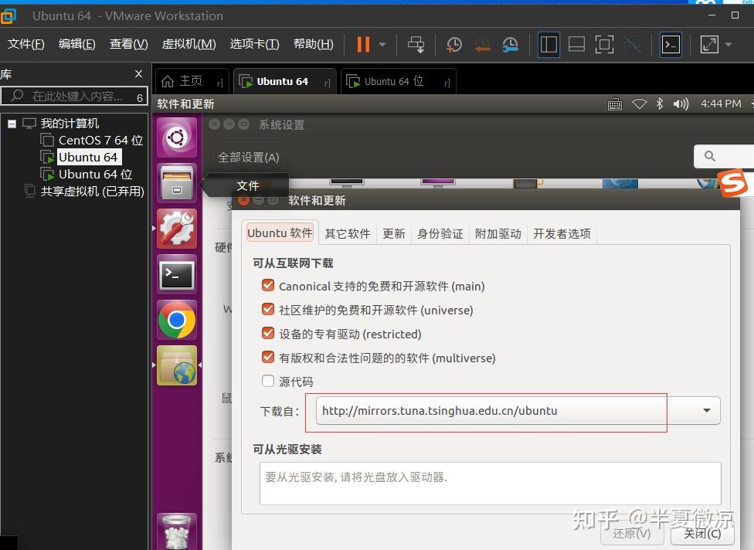Uncheck the multiverse software option
The height and width of the screenshot is (550, 754).
[267, 357]
